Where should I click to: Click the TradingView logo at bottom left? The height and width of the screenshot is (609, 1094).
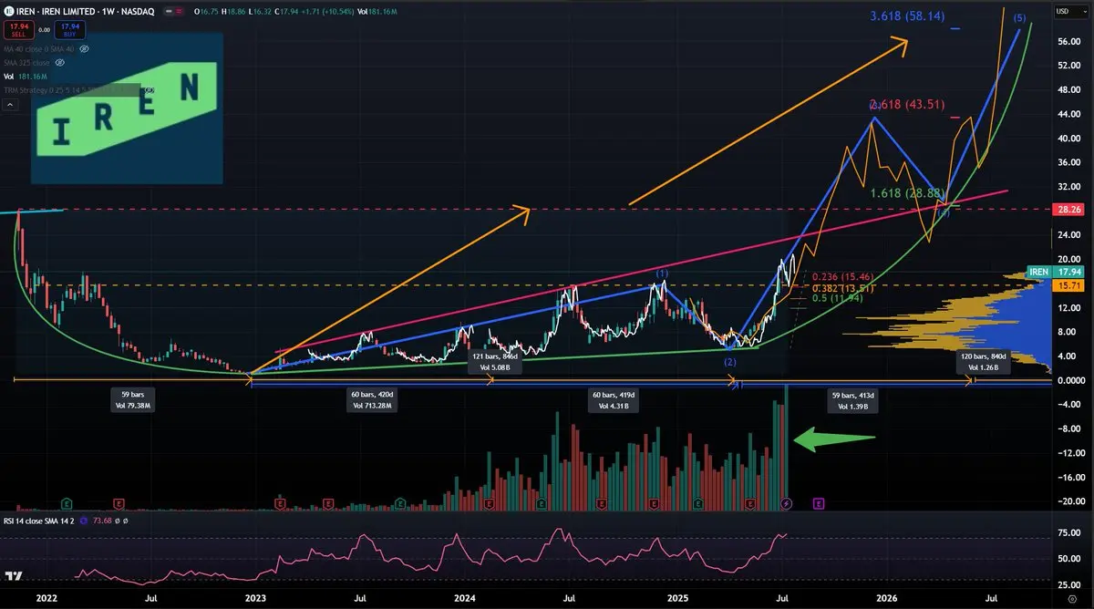coord(14,576)
